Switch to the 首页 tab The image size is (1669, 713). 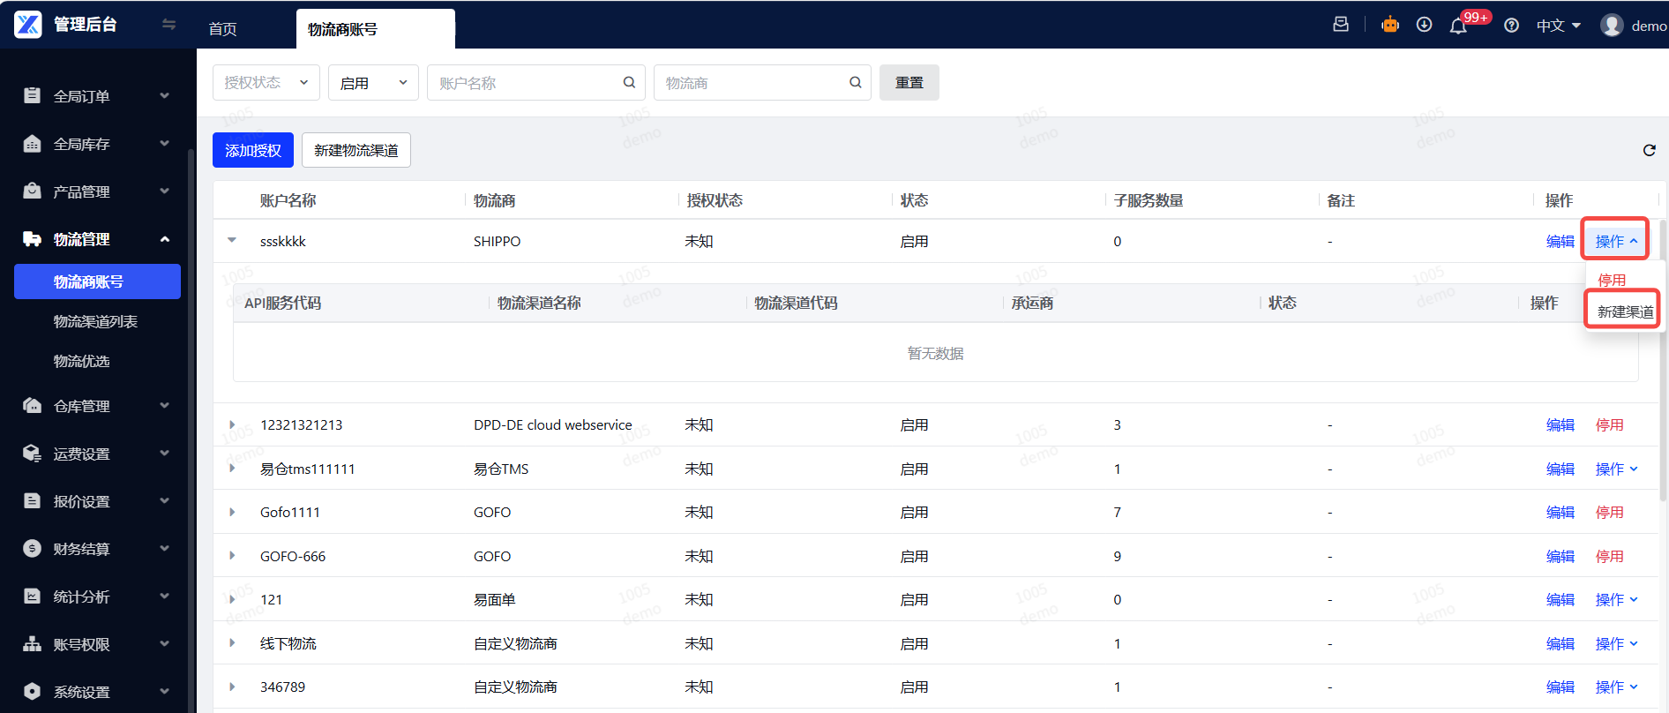tap(222, 29)
